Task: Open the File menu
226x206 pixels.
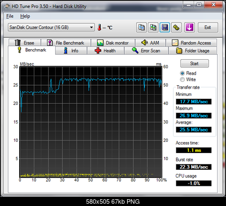Action: point(10,16)
